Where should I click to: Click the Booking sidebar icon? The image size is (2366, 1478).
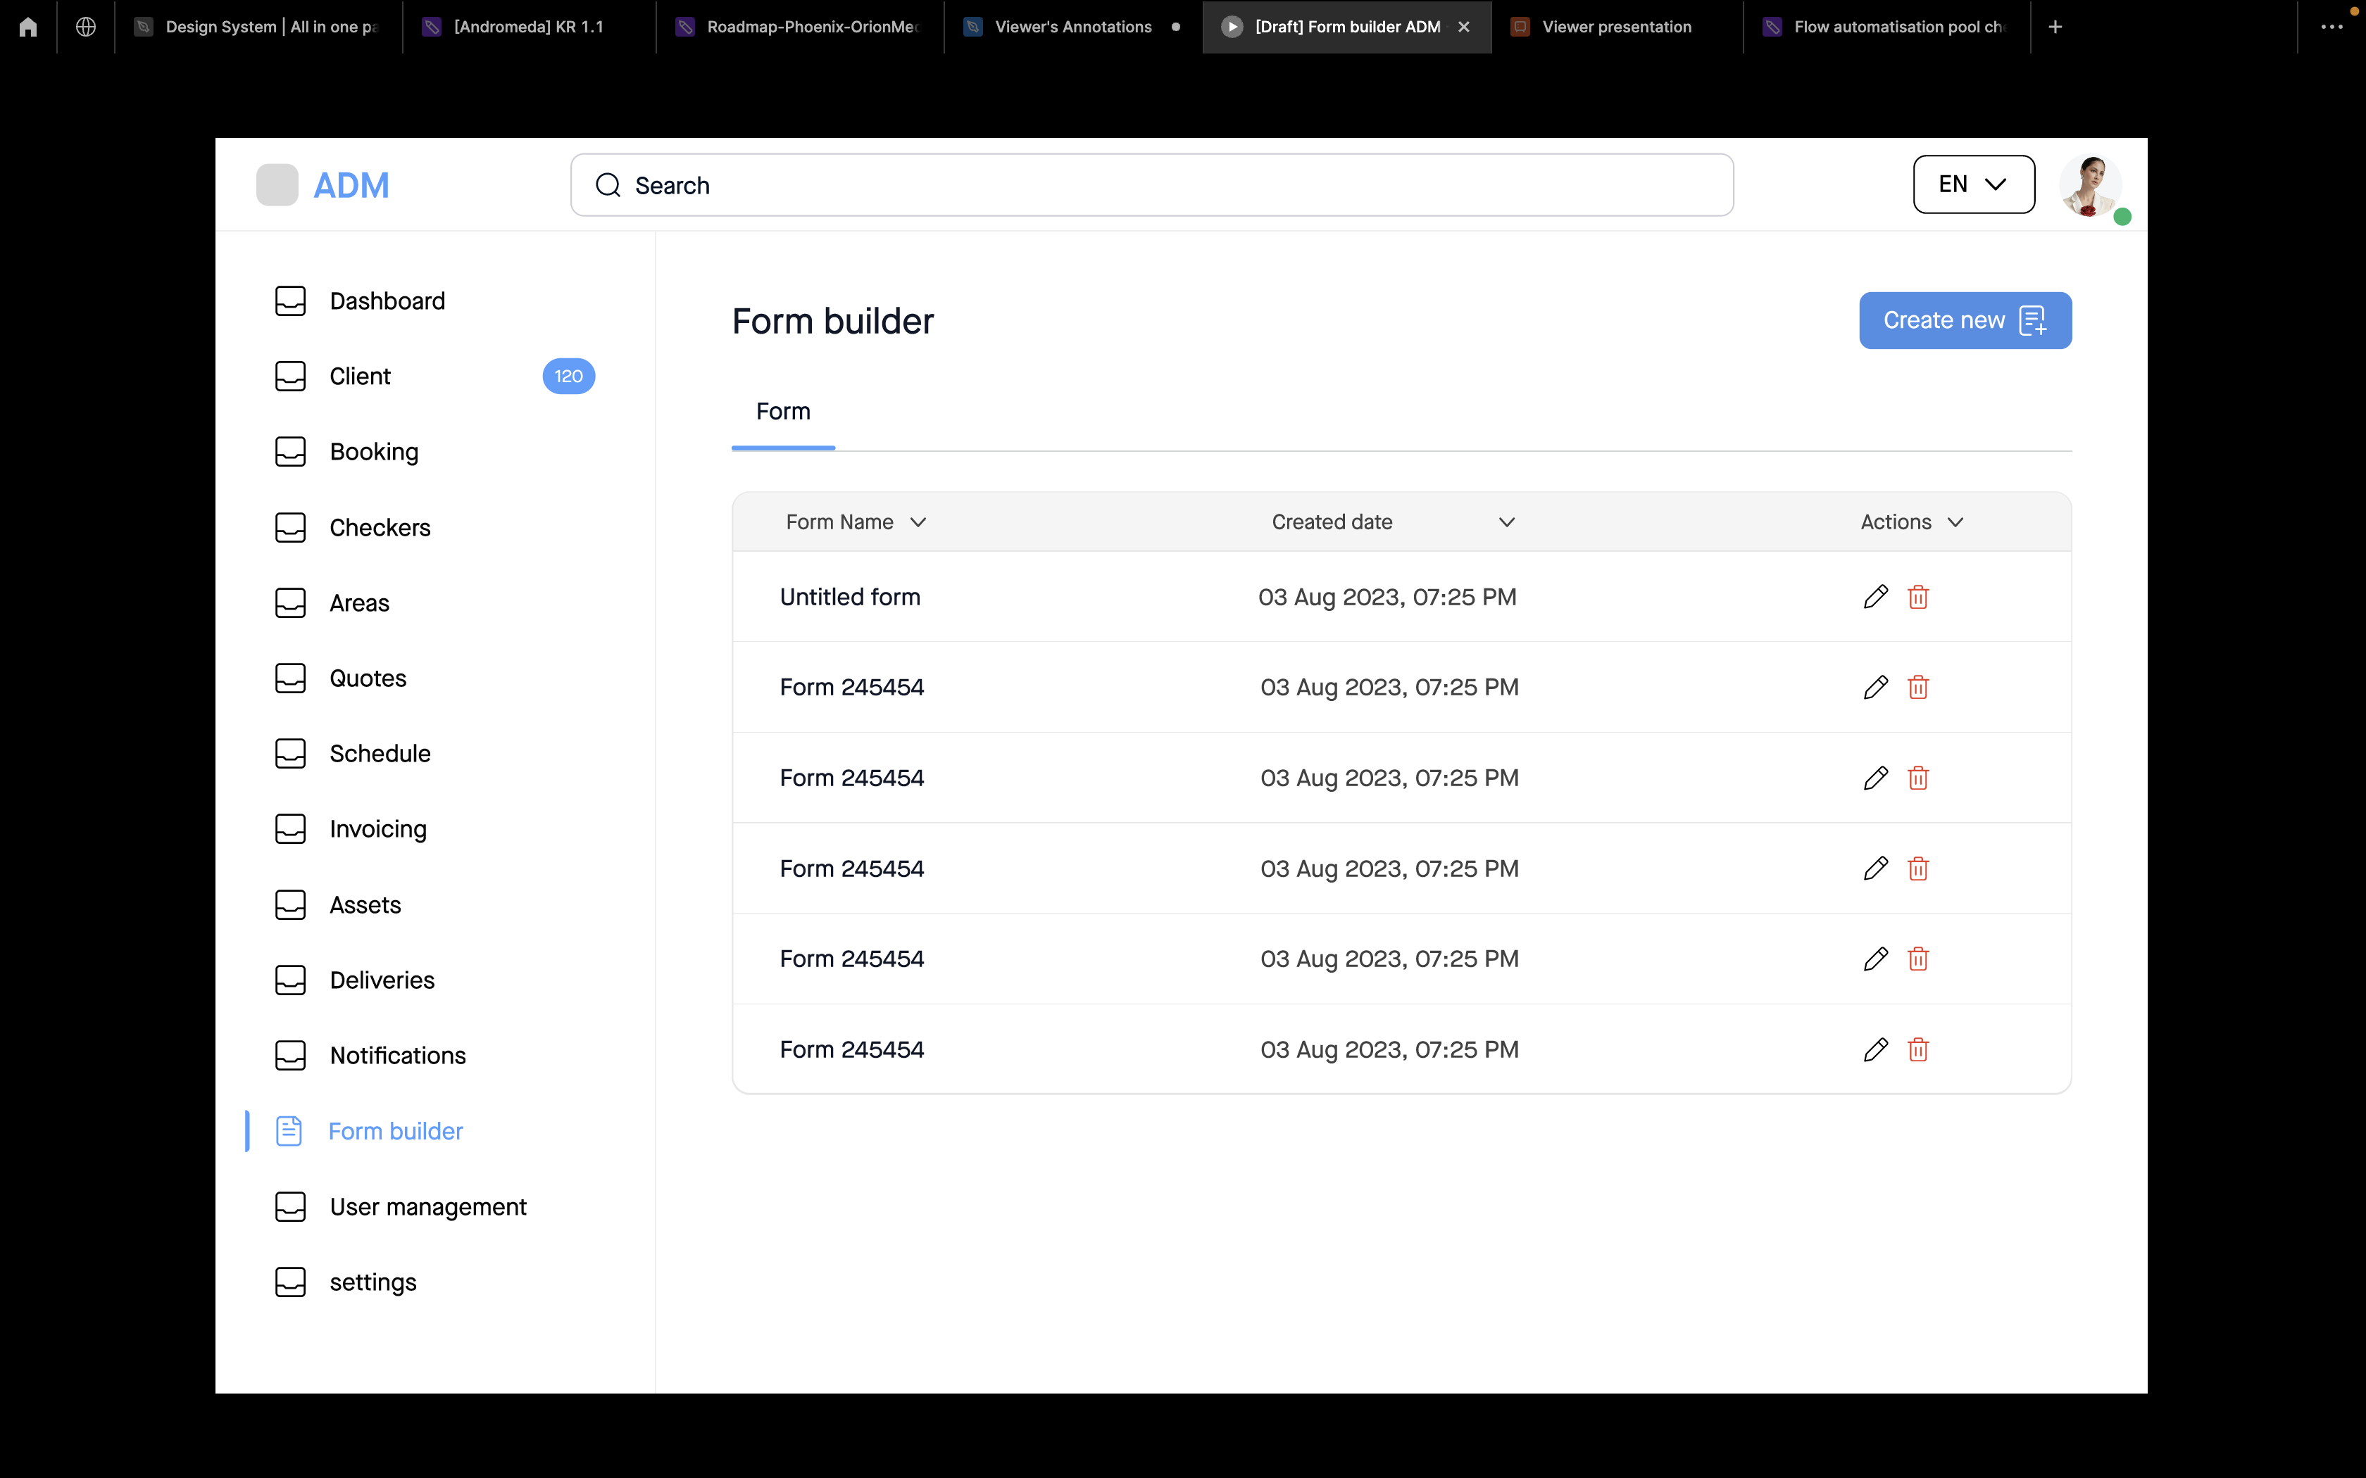[x=290, y=452]
